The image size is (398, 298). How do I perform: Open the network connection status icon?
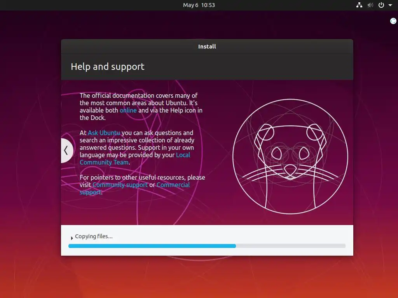point(359,5)
